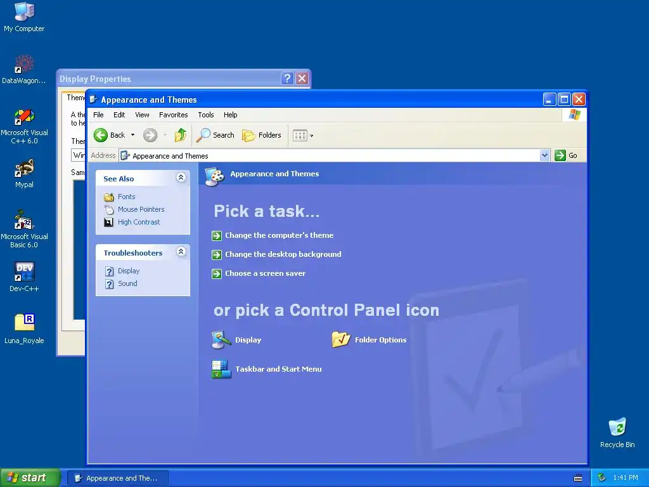Click the green Go button
649x487 pixels.
coord(566,156)
